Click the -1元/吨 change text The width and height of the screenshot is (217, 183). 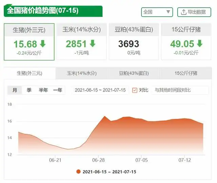pyautogui.click(x=81, y=53)
